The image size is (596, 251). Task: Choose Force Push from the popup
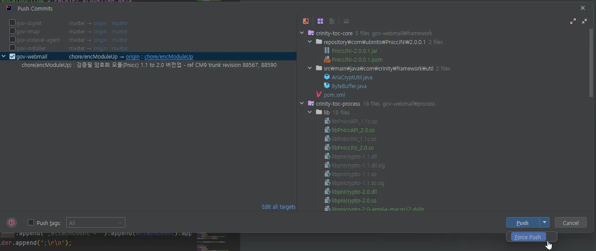528,237
